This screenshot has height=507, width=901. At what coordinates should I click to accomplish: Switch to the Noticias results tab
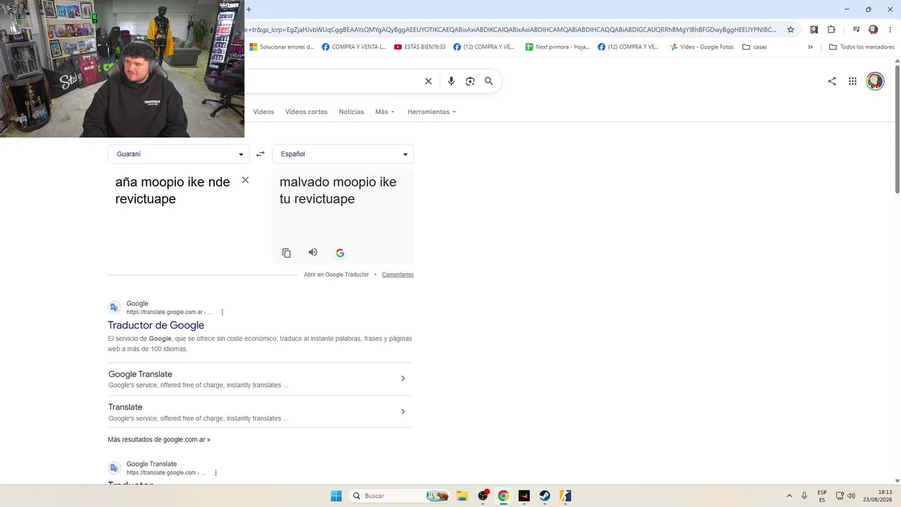pyautogui.click(x=351, y=112)
